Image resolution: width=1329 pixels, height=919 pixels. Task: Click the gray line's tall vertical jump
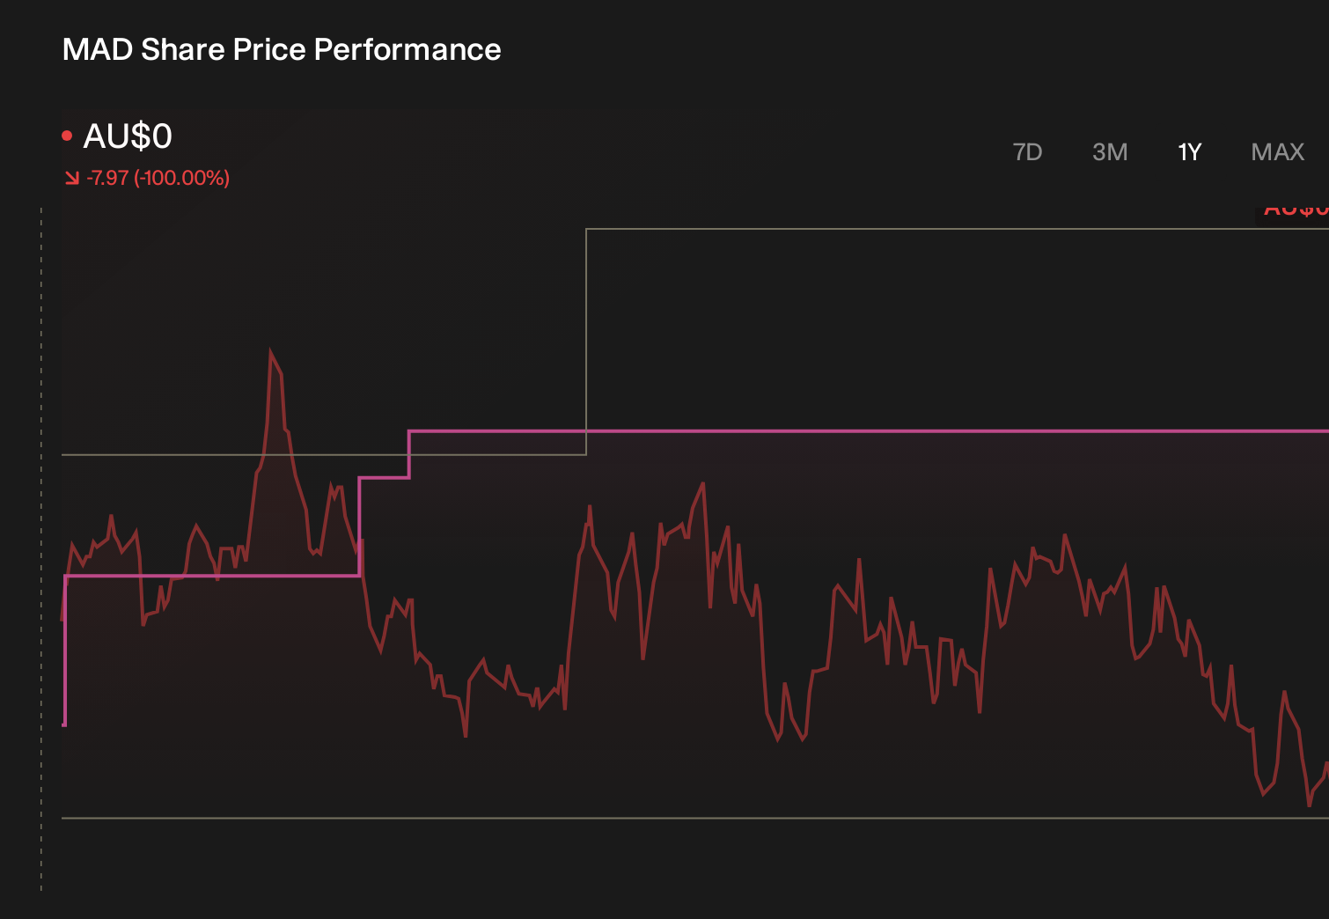(586, 342)
